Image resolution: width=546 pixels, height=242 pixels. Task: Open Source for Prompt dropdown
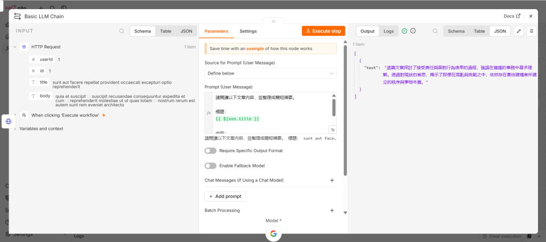270,73
